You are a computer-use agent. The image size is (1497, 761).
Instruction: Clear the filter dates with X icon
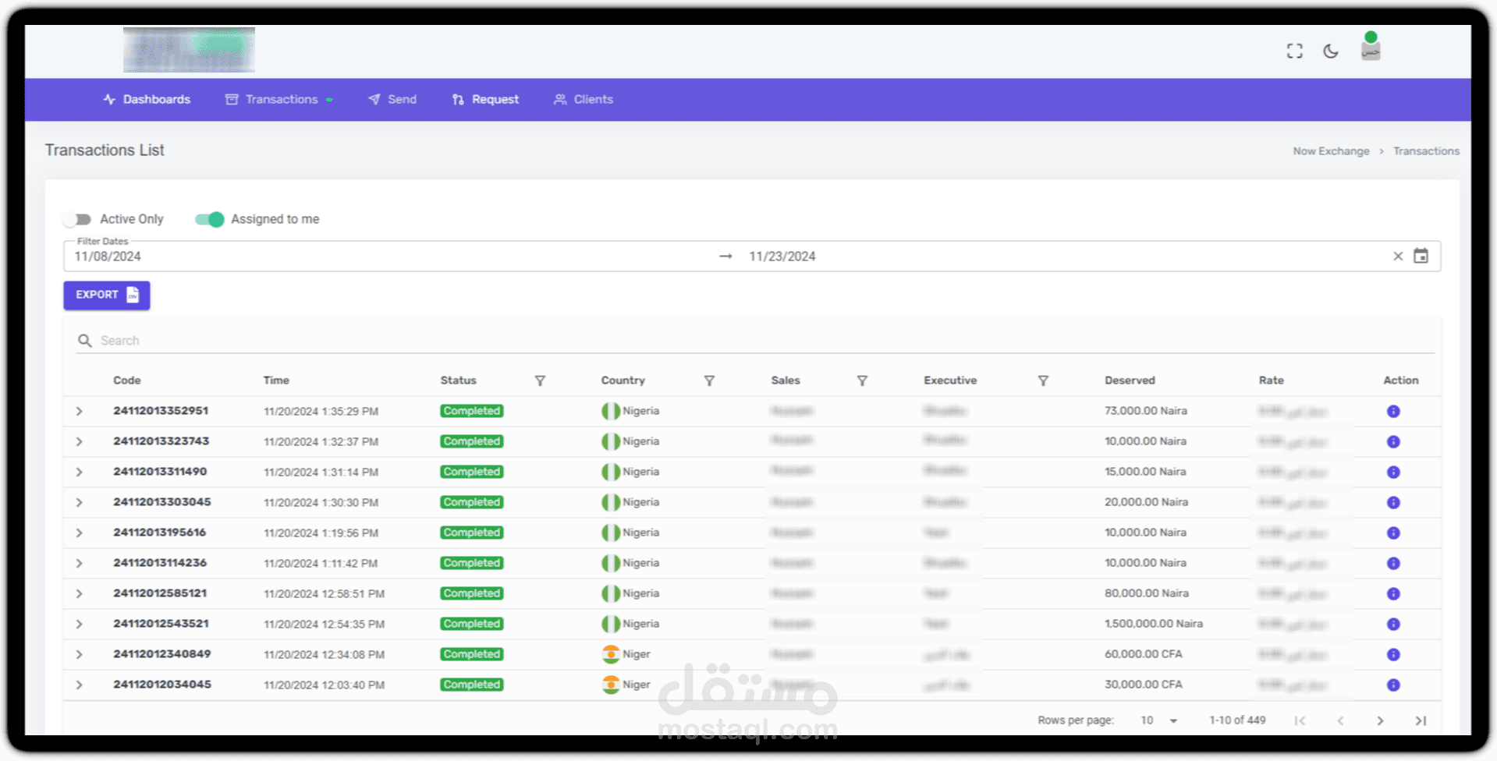[x=1398, y=256]
